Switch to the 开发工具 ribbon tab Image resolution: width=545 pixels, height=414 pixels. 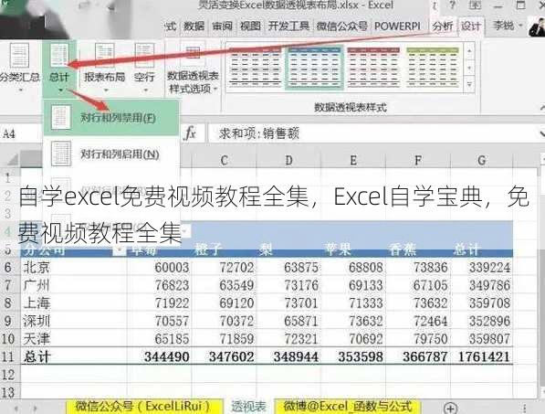(288, 27)
